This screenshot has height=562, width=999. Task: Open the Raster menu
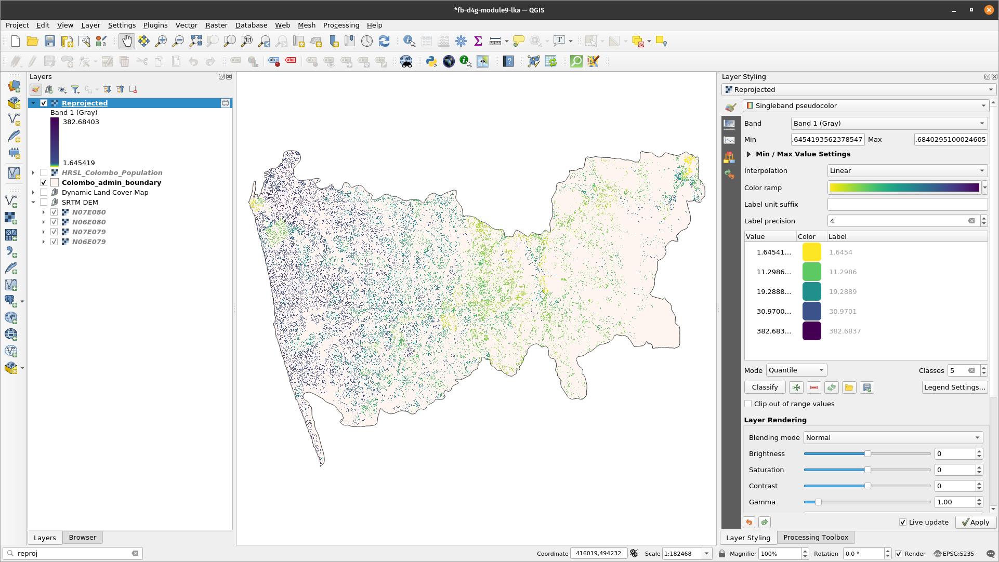click(216, 25)
